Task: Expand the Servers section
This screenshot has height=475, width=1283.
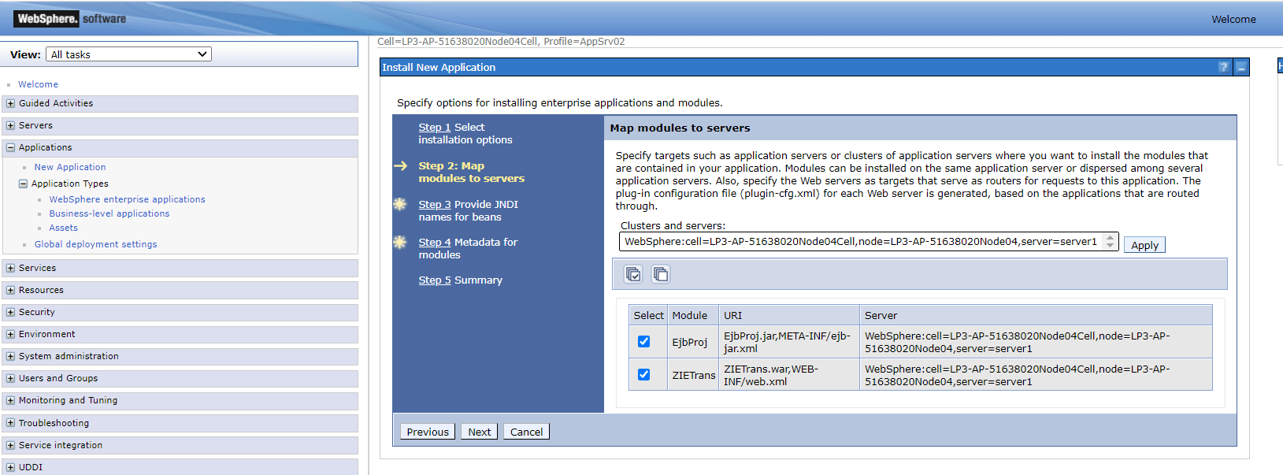Action: point(10,125)
